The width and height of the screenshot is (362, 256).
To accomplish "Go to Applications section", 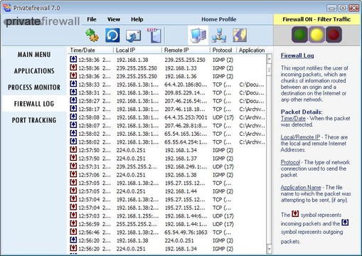I will pos(34,71).
